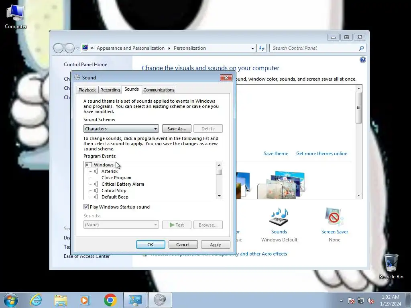Switch to the Recording tab
Viewport: 411px width, 308px height.
tap(110, 90)
